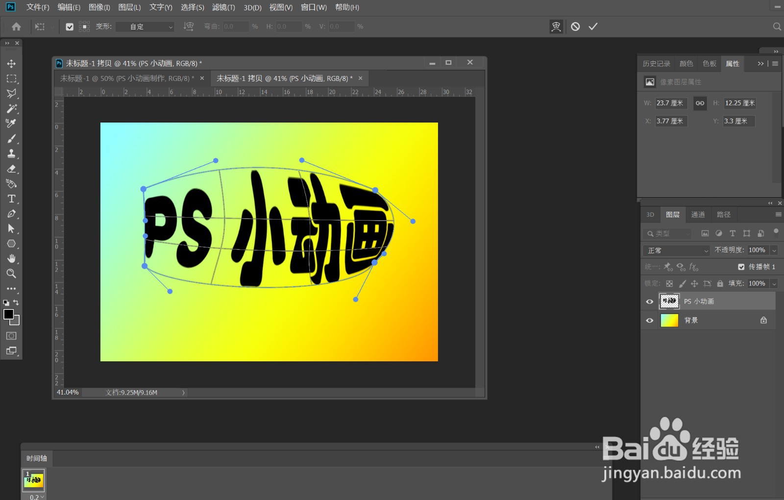Click the lock transparent pixels icon

669,283
